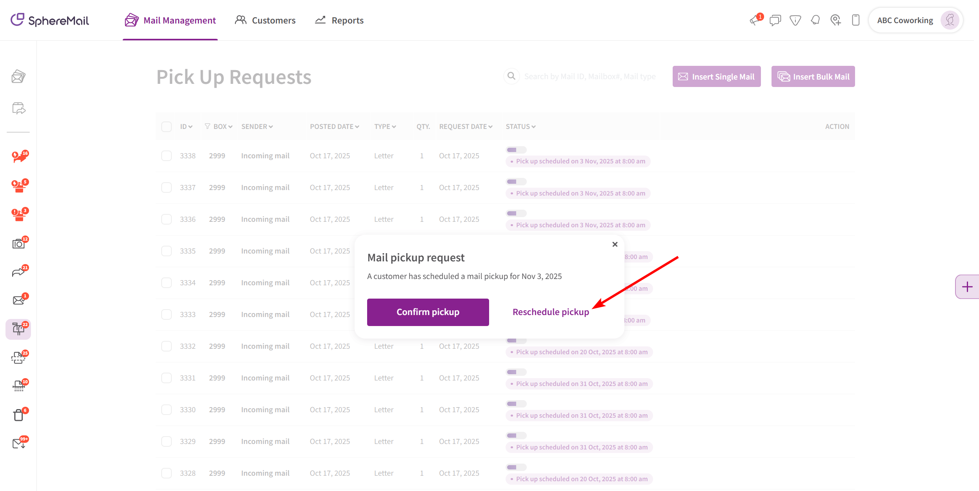Image resolution: width=979 pixels, height=491 pixels.
Task: Close the Mail pickup request dialog
Action: point(615,245)
